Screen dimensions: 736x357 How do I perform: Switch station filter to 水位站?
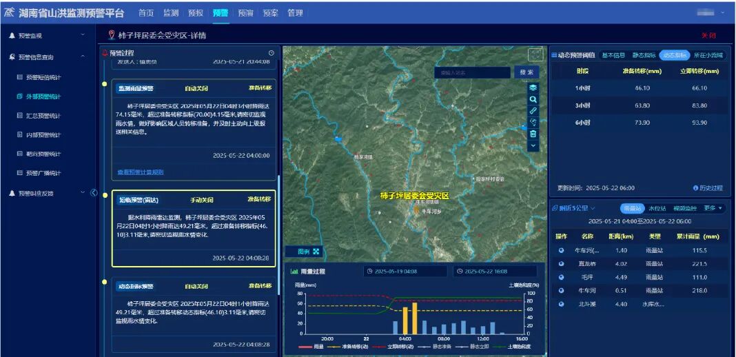tap(657, 208)
